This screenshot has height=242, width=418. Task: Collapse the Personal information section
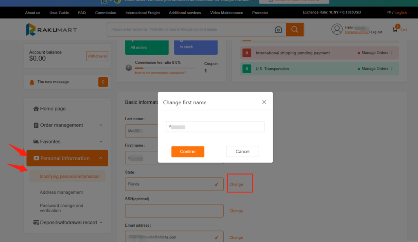pos(101,158)
